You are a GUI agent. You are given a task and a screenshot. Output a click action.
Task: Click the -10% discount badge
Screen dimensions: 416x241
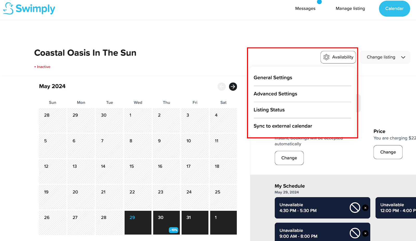click(x=173, y=230)
